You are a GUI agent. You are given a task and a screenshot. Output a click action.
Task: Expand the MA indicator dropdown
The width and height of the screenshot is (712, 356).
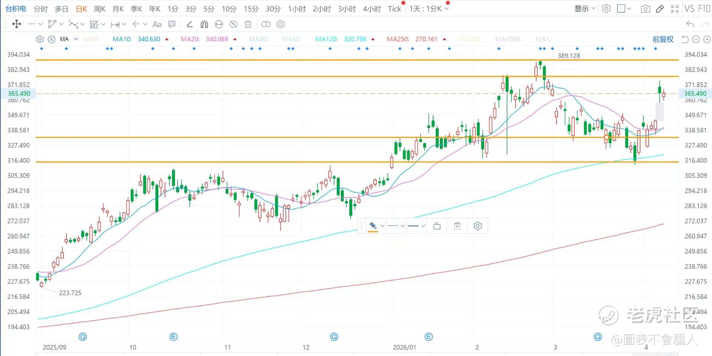76,39
